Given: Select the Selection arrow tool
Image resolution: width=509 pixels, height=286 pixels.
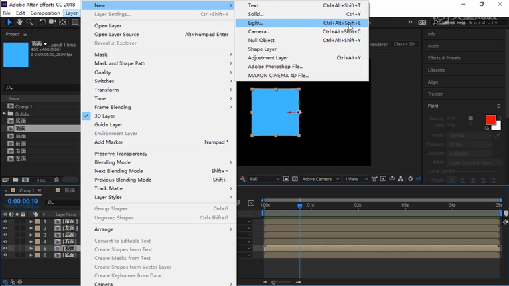Looking at the screenshot, I should (9, 22).
